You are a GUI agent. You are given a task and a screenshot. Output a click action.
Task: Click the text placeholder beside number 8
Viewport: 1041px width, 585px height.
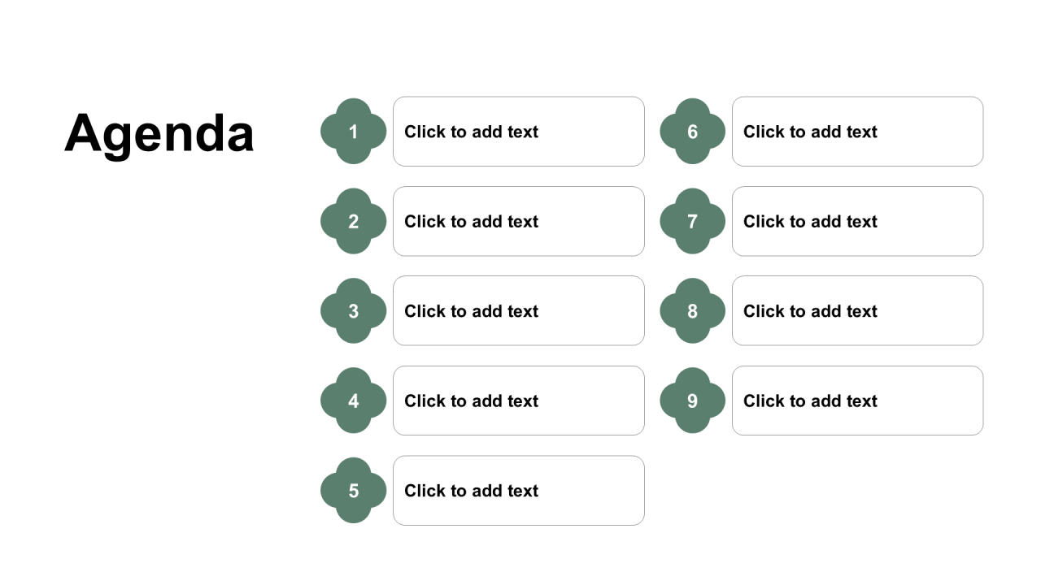click(858, 311)
